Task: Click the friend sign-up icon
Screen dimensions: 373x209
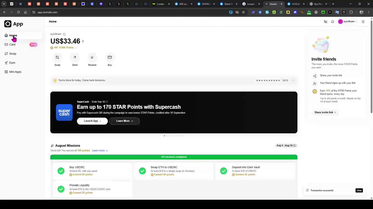Action: click(315, 83)
